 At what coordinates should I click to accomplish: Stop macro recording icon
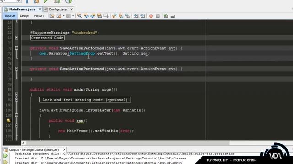tap(157, 16)
